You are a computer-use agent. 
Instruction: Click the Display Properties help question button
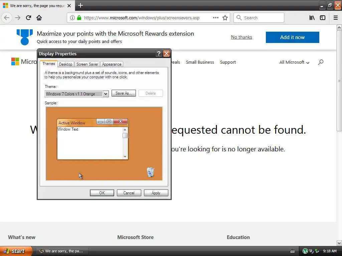coord(159,54)
